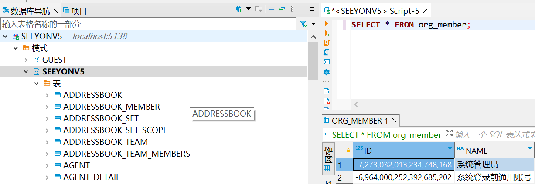535x184 pixels.
Task: Open the SQL console terminal icon
Action: coord(327,62)
